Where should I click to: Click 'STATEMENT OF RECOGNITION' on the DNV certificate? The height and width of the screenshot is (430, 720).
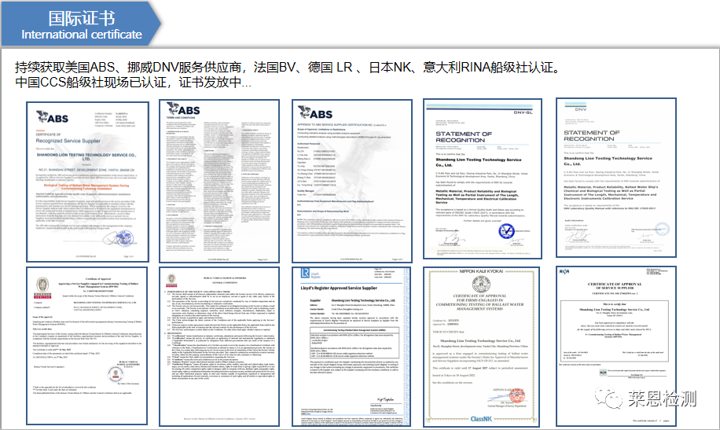[592, 135]
